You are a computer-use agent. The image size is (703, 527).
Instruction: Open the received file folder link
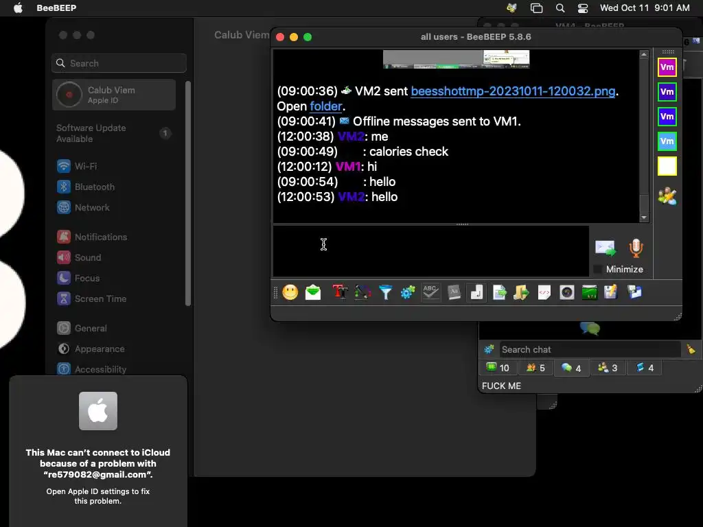326,106
